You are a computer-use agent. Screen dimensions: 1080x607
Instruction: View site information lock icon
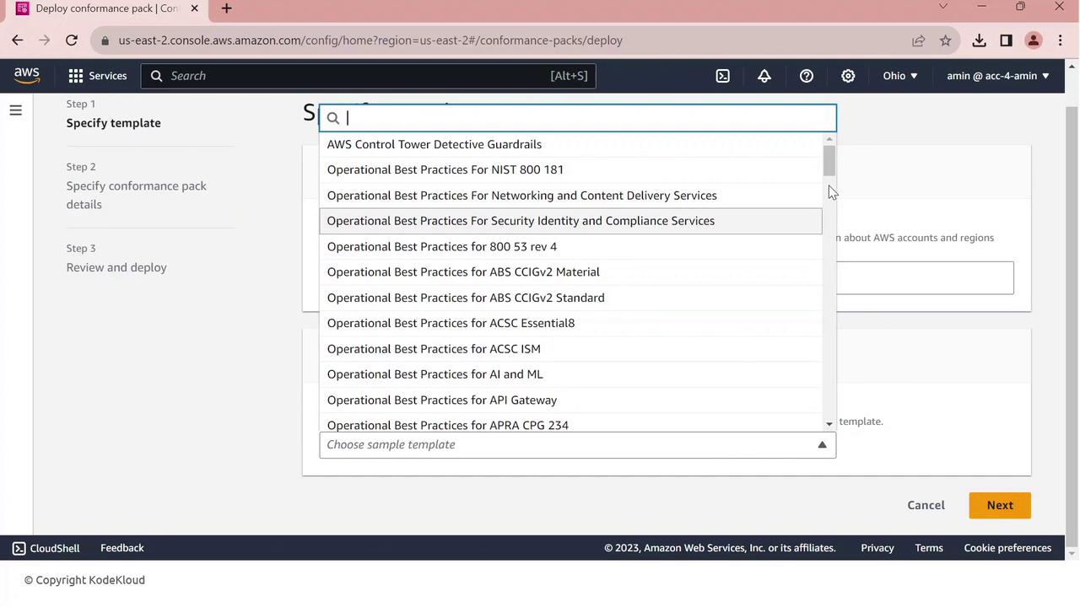[105, 40]
